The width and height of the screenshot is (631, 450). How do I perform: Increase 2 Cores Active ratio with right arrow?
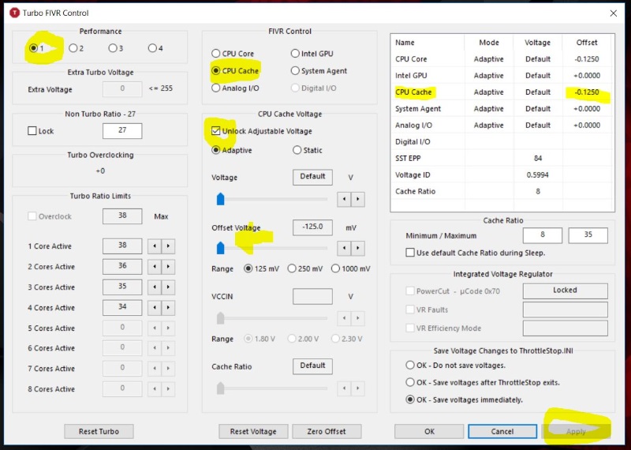click(168, 267)
